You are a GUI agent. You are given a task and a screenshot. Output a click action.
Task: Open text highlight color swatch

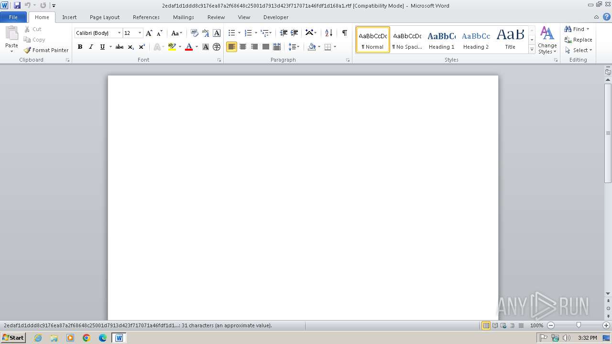coord(172,47)
